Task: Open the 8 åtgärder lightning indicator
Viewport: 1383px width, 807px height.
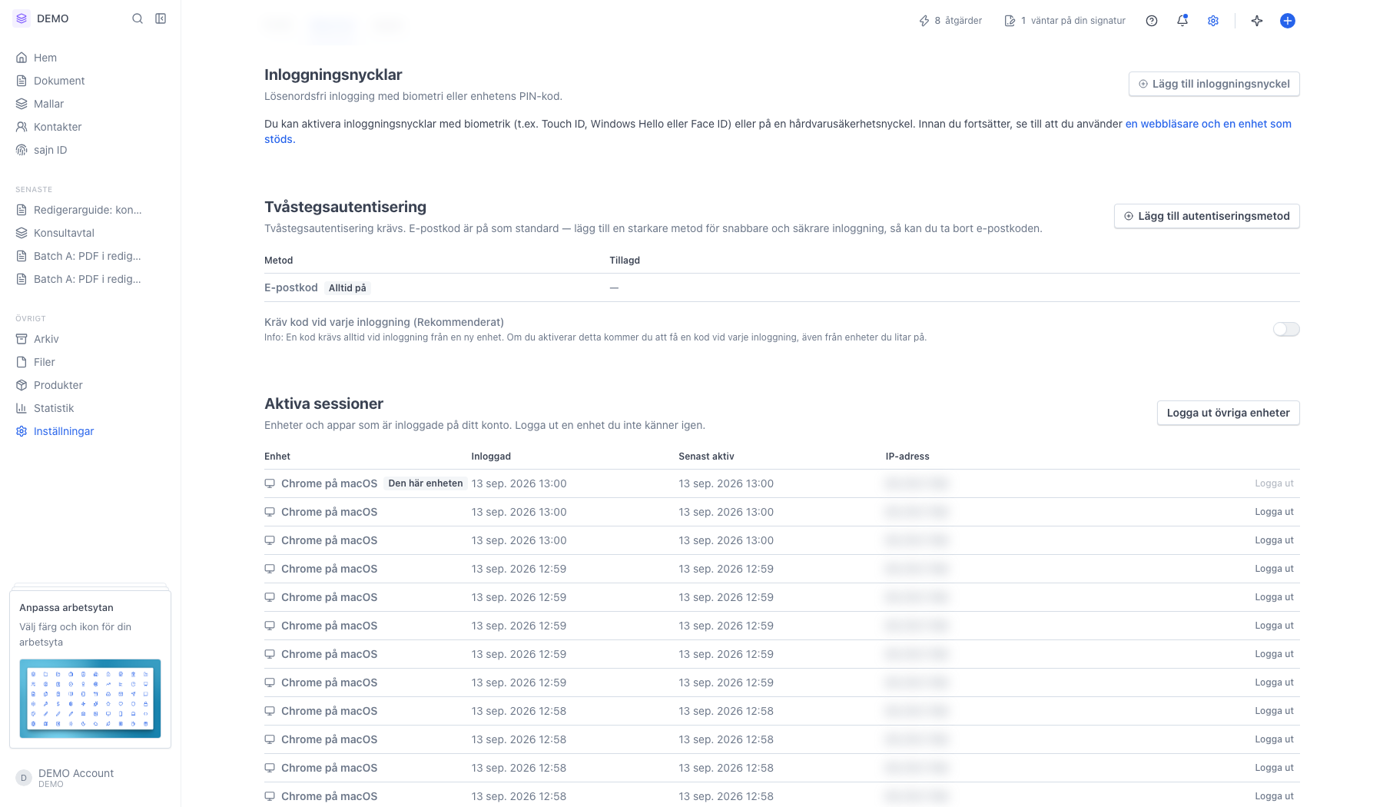Action: tap(950, 21)
